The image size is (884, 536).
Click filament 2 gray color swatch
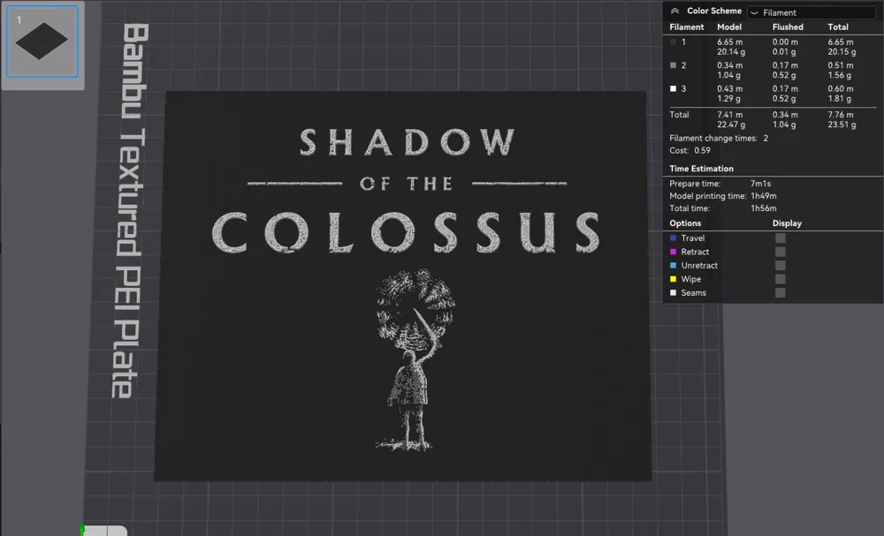[x=673, y=65]
